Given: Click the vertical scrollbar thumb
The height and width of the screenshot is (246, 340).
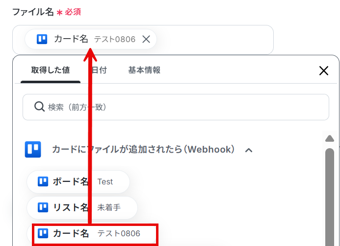Looking at the screenshot, I should coord(330,197).
